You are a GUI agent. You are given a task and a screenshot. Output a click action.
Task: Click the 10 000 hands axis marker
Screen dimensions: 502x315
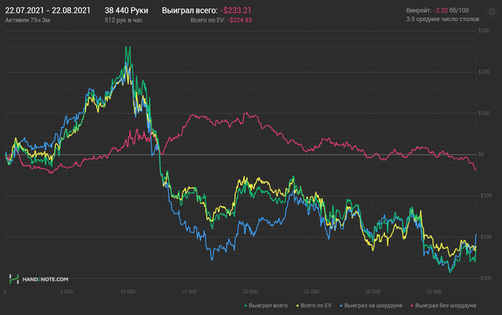click(128, 291)
